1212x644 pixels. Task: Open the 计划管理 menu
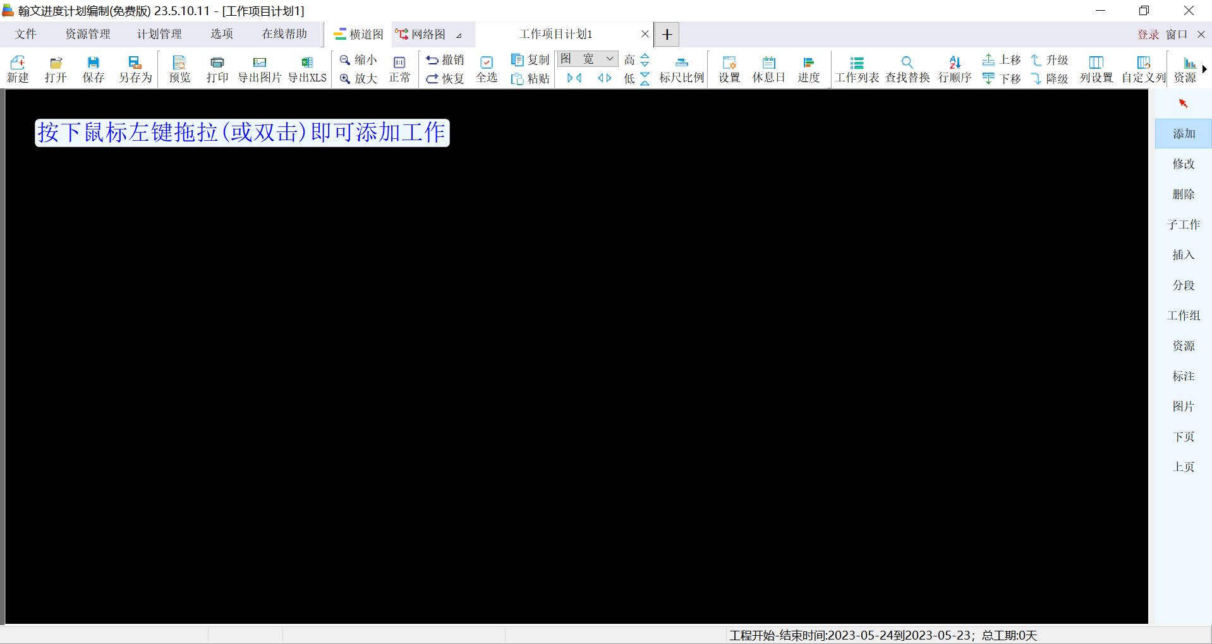tap(159, 34)
